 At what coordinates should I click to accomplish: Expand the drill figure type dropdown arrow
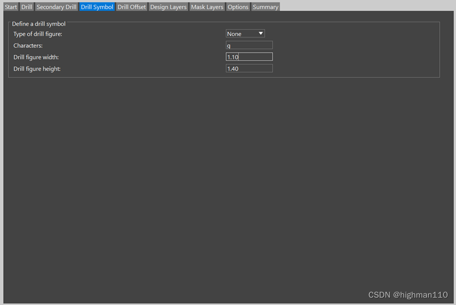261,34
